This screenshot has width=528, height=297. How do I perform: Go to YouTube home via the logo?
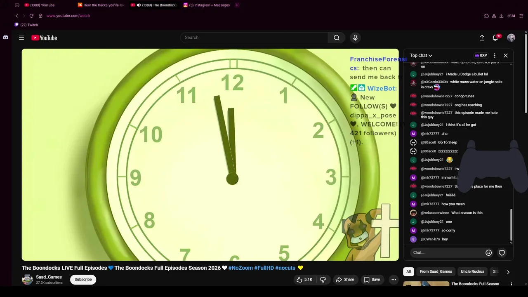[44, 38]
